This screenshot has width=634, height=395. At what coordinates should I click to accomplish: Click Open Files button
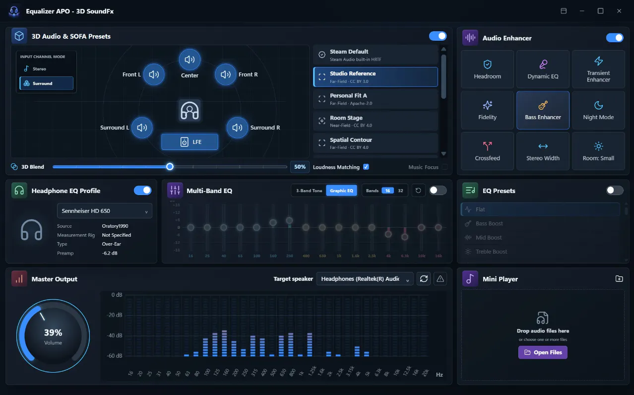coord(543,352)
